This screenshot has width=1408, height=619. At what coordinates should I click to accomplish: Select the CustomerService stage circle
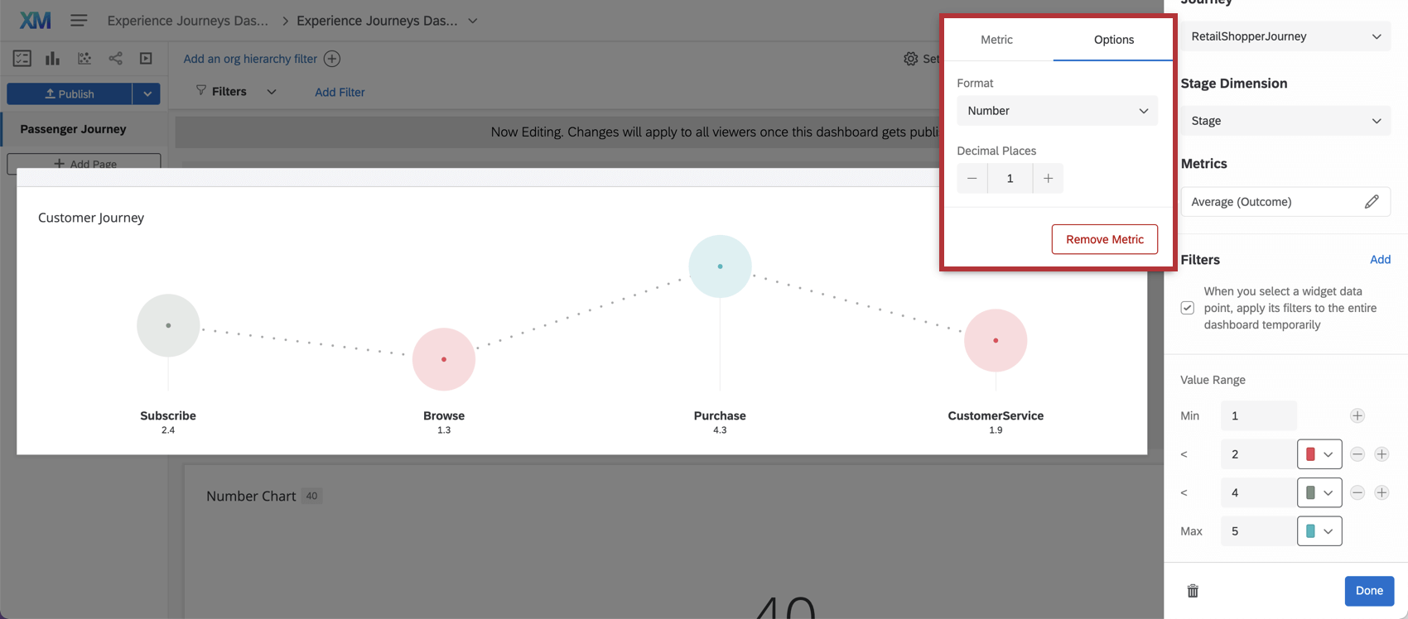click(996, 340)
